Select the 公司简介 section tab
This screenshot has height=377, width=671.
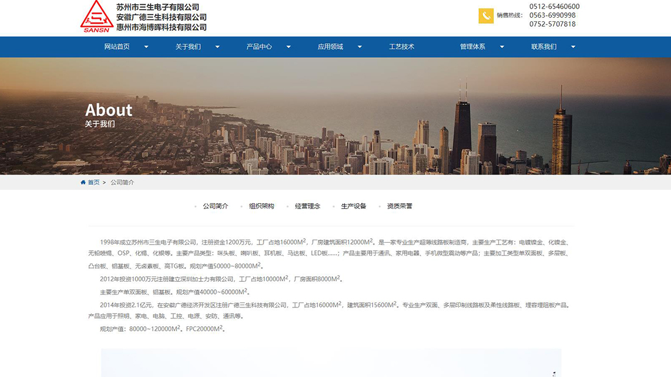(x=214, y=206)
